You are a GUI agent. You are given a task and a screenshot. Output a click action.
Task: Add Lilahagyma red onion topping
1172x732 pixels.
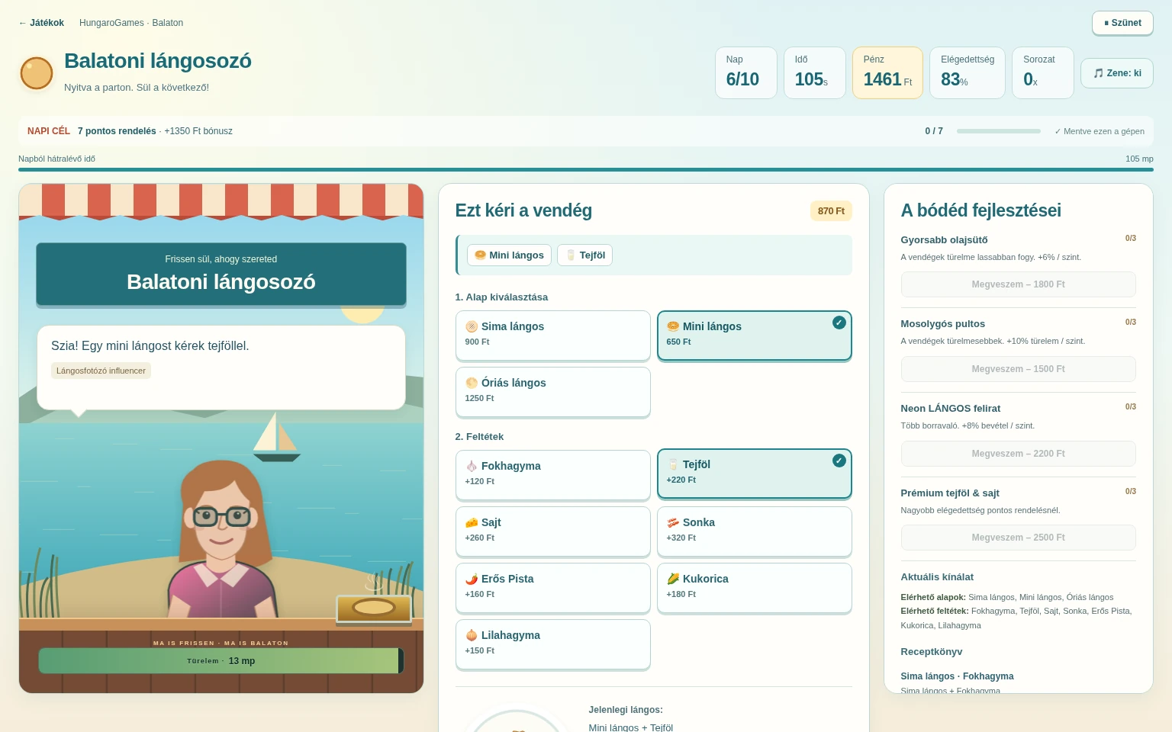point(553,644)
